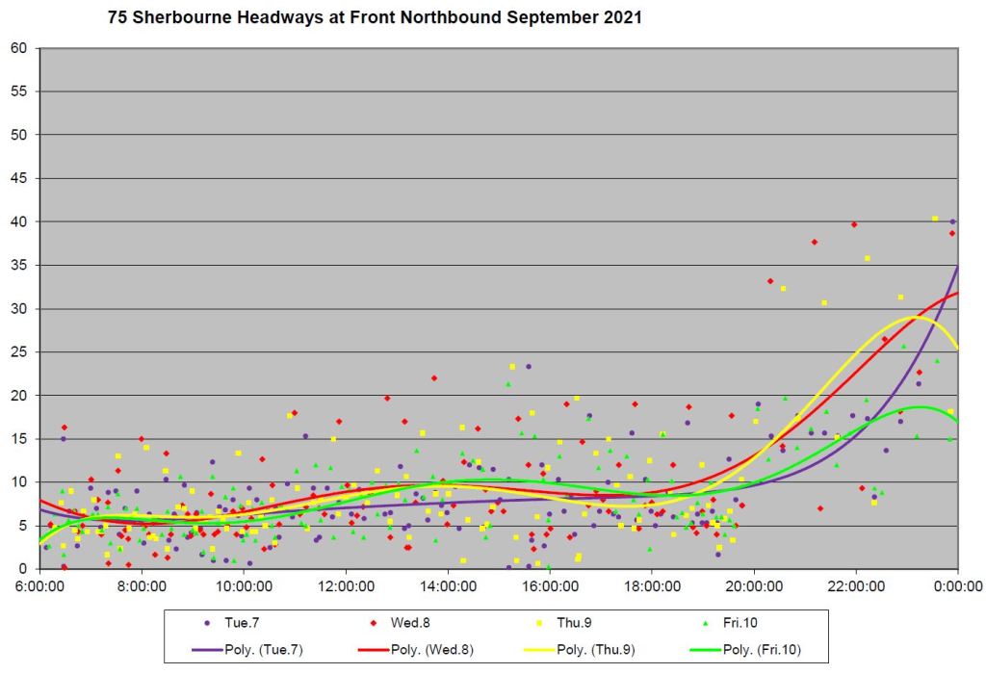The width and height of the screenshot is (986, 674).
Task: Click the 35 y-axis label
Action: coord(18,265)
